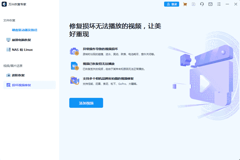The image size is (240, 160).
Task: Click the 进阶恢复 camera icon
Action: [8, 75]
